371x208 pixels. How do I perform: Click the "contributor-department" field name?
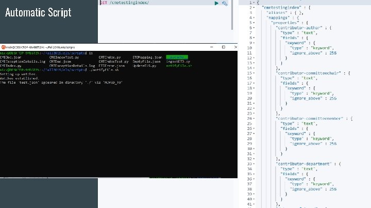coord(303,164)
